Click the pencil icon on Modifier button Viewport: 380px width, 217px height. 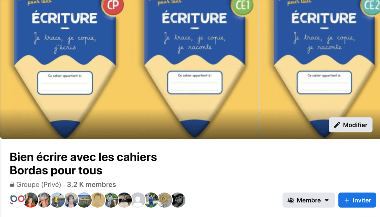pos(337,125)
